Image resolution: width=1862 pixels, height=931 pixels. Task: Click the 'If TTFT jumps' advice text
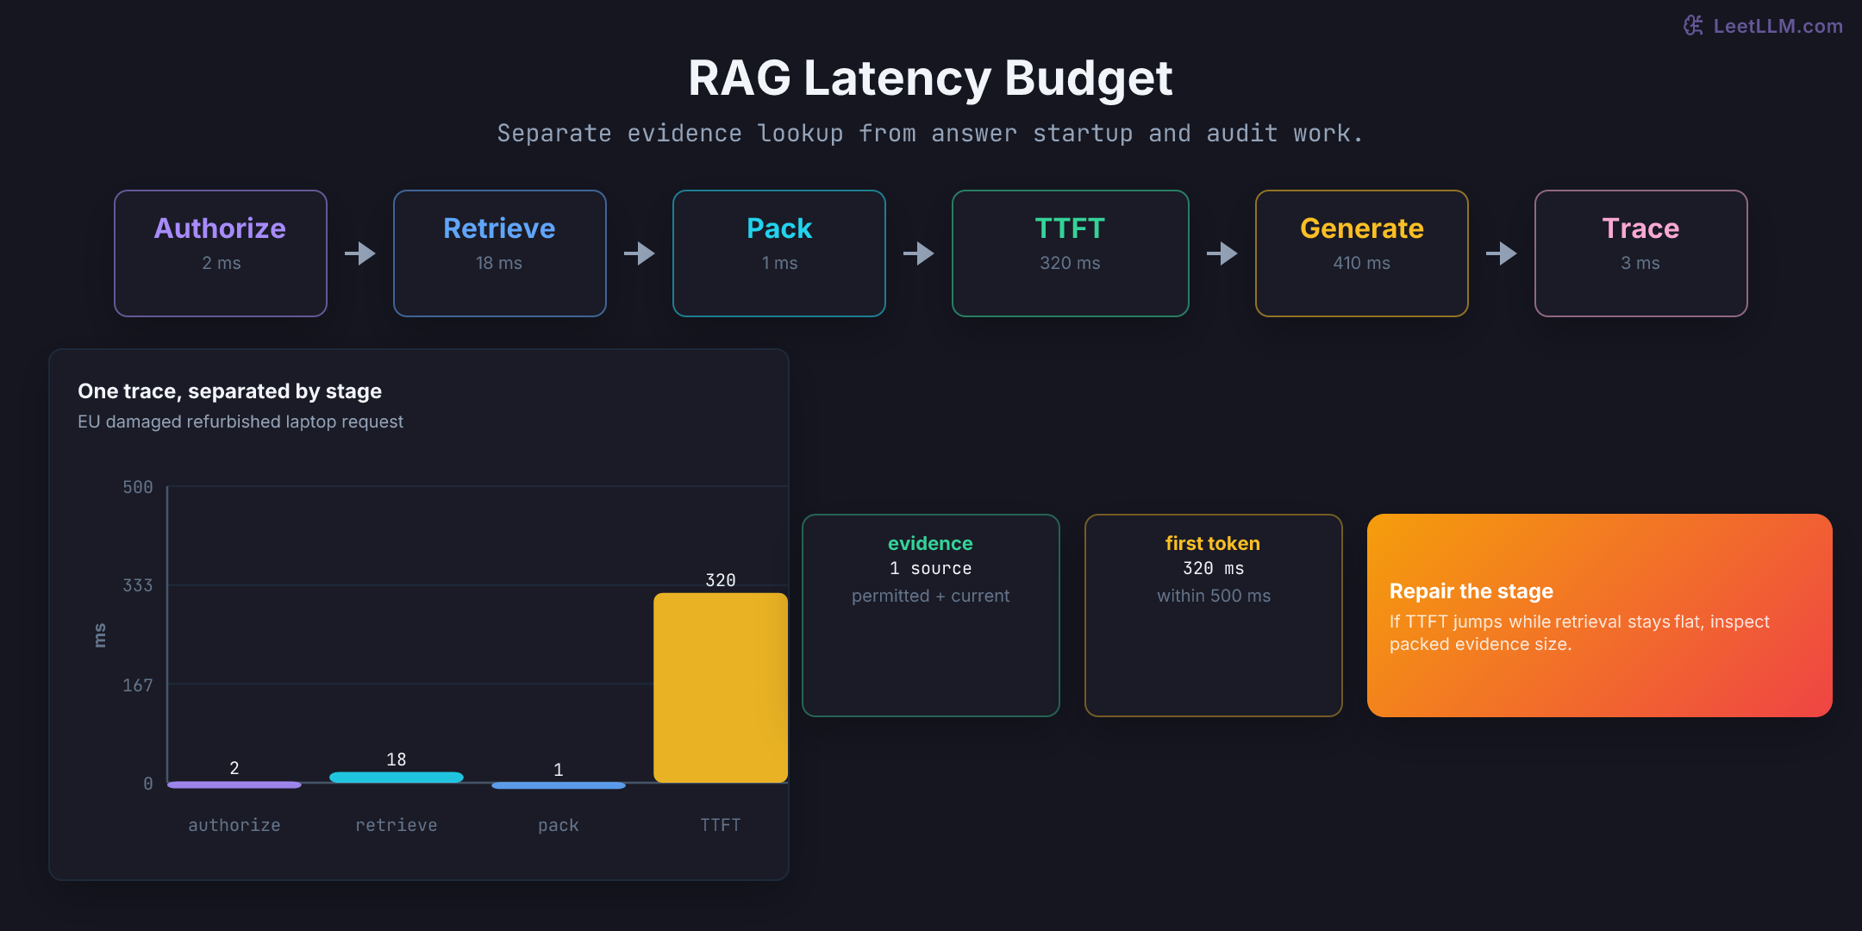click(x=1579, y=633)
